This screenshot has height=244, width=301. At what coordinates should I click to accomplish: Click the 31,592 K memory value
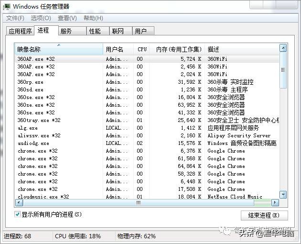coord(190,82)
